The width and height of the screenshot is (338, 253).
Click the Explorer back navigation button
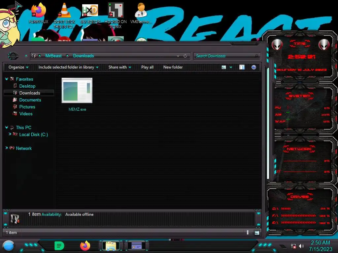click(x=13, y=56)
